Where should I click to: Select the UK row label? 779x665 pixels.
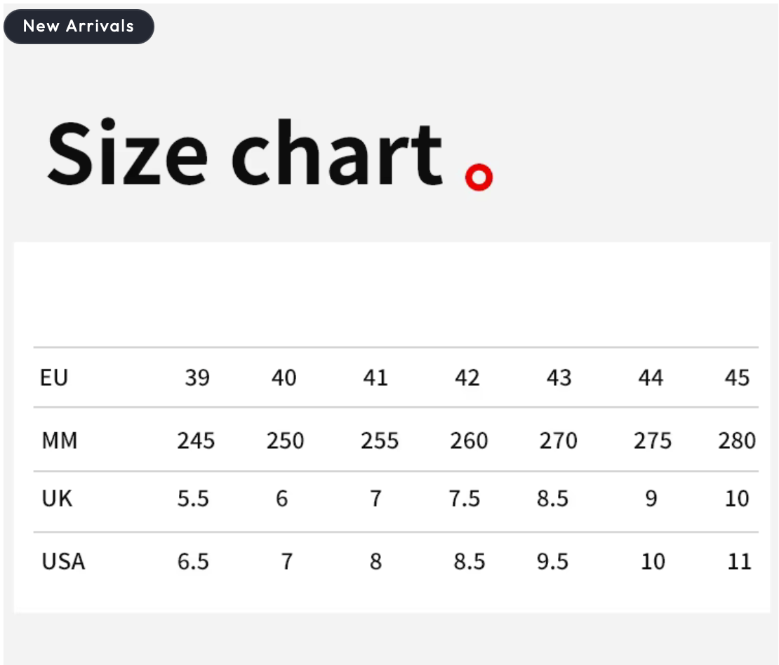tap(57, 499)
